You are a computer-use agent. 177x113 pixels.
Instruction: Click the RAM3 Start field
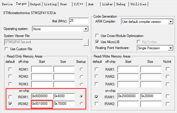tap(128, 84)
